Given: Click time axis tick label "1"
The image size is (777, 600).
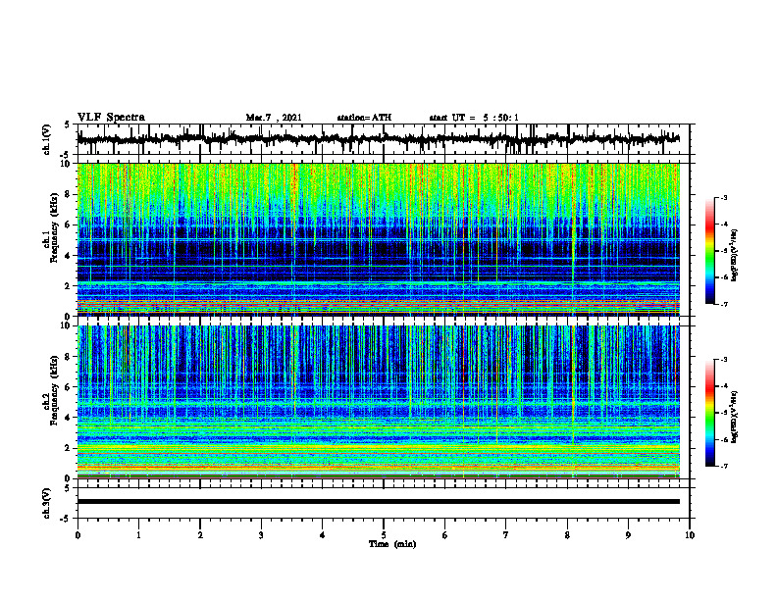Looking at the screenshot, I should pos(138,535).
